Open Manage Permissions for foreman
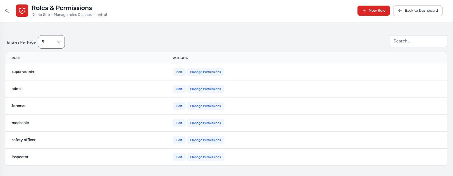This screenshot has height=176, width=453. coord(205,106)
